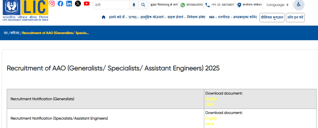
Task: Open the LIC logo homepage link
Action: pos(26,10)
